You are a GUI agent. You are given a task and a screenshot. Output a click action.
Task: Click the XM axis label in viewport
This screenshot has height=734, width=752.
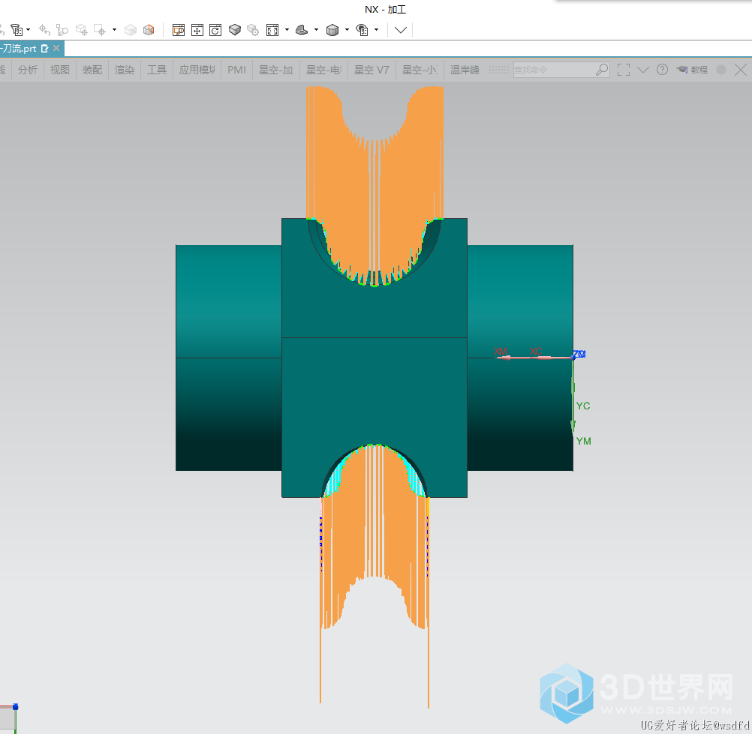(501, 352)
